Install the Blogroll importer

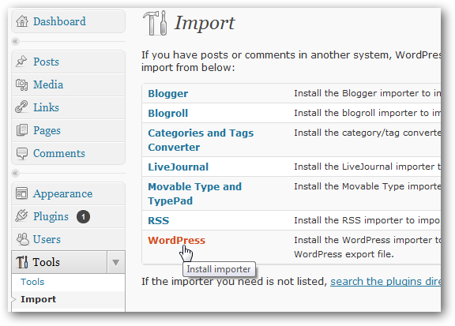tap(168, 114)
